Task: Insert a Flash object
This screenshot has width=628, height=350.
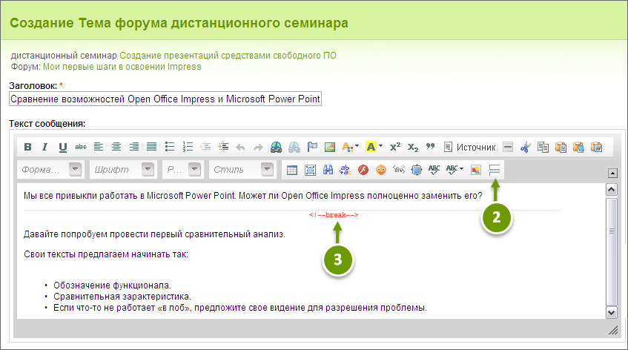Action: point(363,170)
